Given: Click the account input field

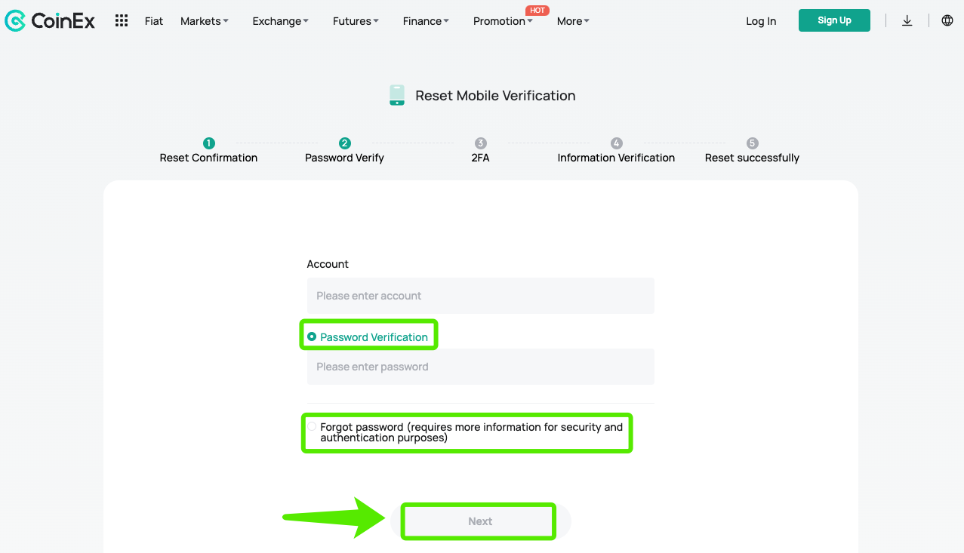Looking at the screenshot, I should [480, 296].
